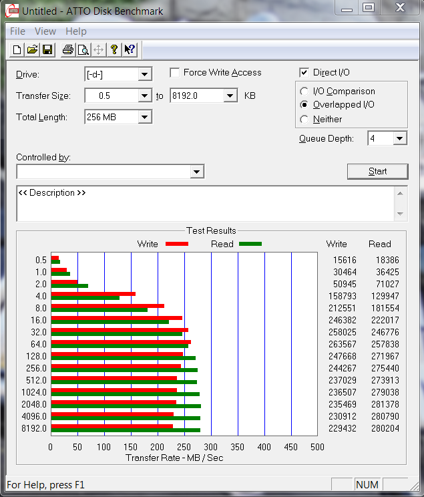Open the View menu
The height and width of the screenshot is (497, 424).
pos(45,31)
